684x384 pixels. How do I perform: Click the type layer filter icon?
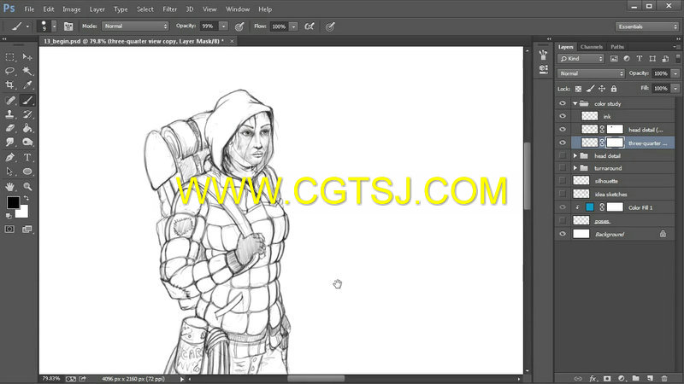click(639, 58)
